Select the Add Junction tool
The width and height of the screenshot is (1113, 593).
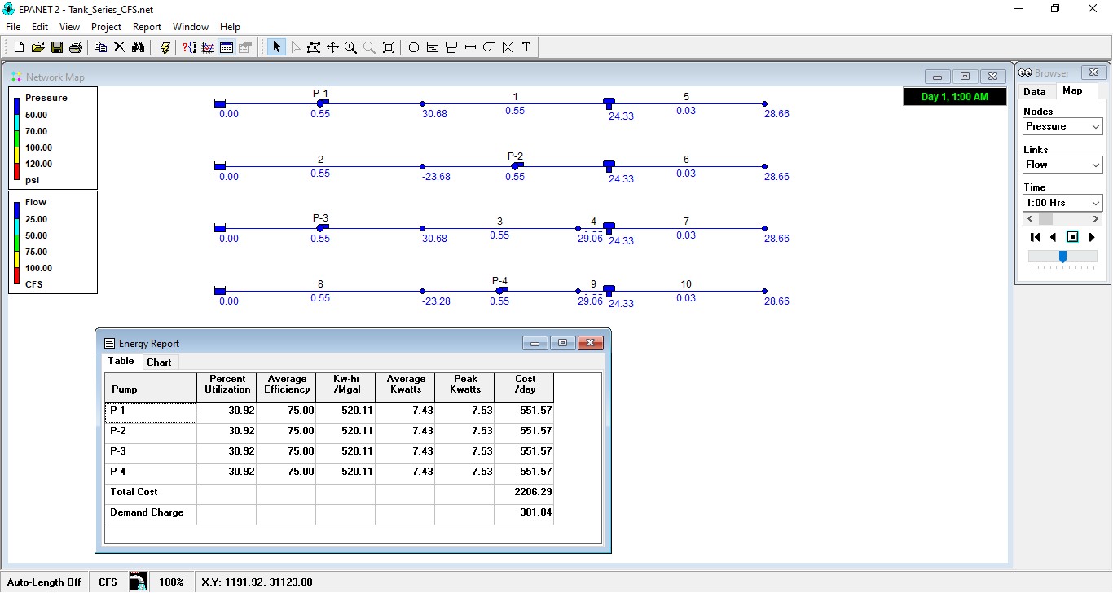(x=414, y=46)
